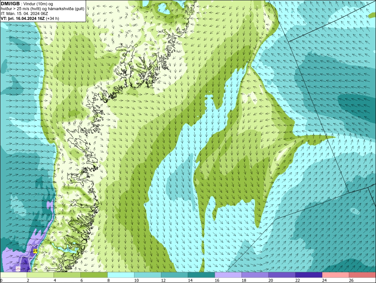
Task: Click the legend scale number '0'
Action: point(1,280)
